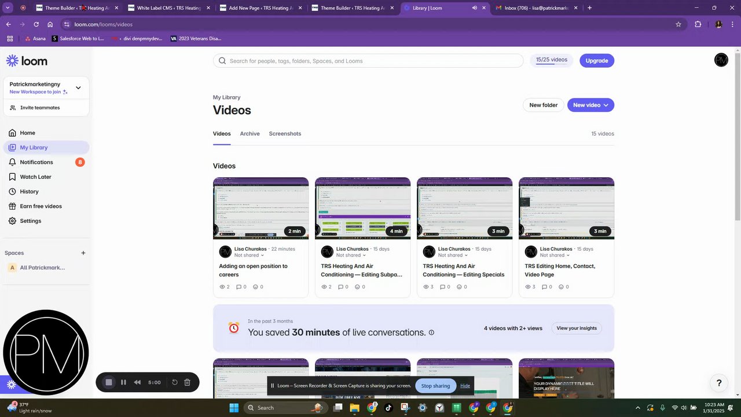This screenshot has height=417, width=741.
Task: Pause the Loom recording
Action: coord(123,382)
